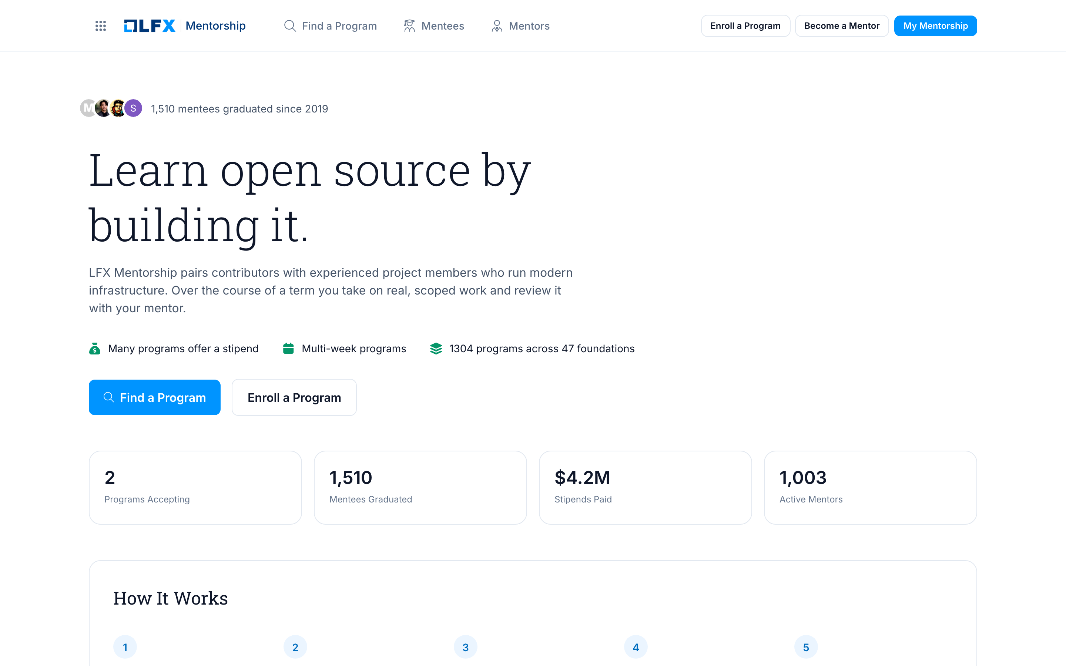
Task: Click the person icon beside Mentors in the header
Action: pyautogui.click(x=497, y=26)
